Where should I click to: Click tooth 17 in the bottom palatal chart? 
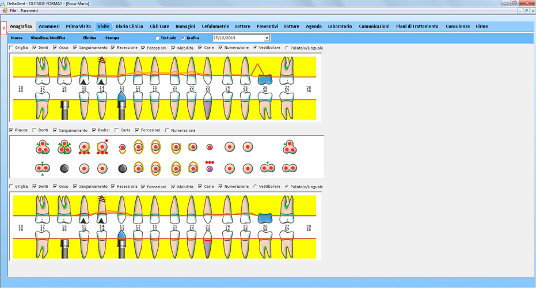coord(43,210)
